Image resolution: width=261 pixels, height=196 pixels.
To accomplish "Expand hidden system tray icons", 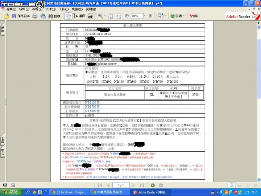I will point(221,192).
